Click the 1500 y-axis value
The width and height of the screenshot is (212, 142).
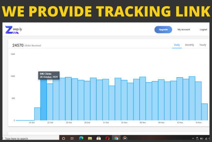coord(13,54)
